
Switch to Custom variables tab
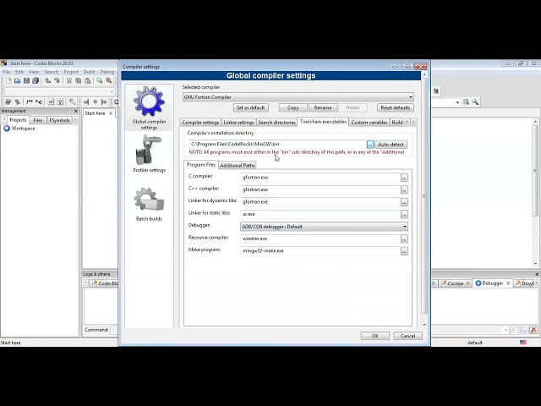(369, 122)
